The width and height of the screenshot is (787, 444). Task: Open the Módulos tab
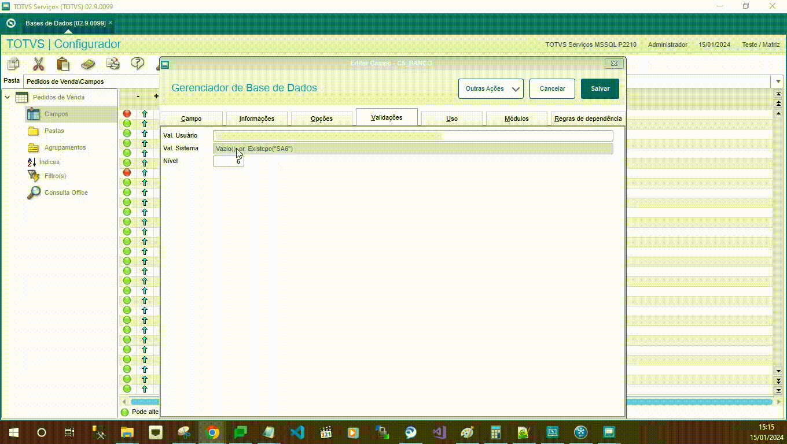click(516, 118)
